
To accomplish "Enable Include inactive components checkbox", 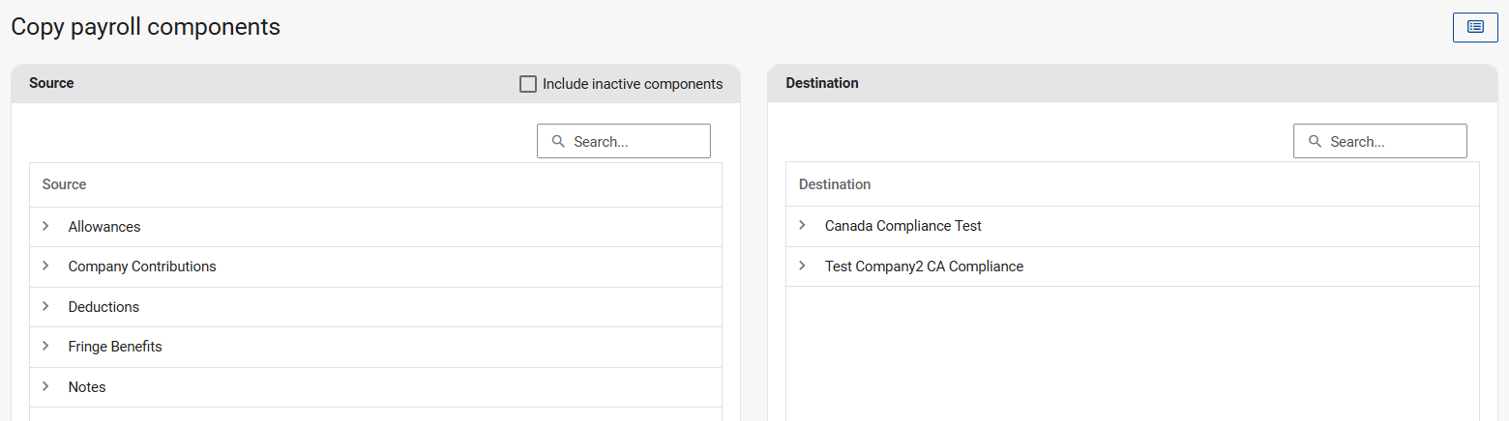I will pyautogui.click(x=528, y=84).
